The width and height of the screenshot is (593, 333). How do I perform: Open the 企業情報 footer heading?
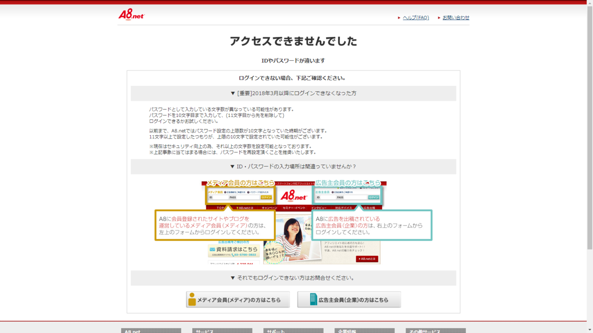(365, 331)
